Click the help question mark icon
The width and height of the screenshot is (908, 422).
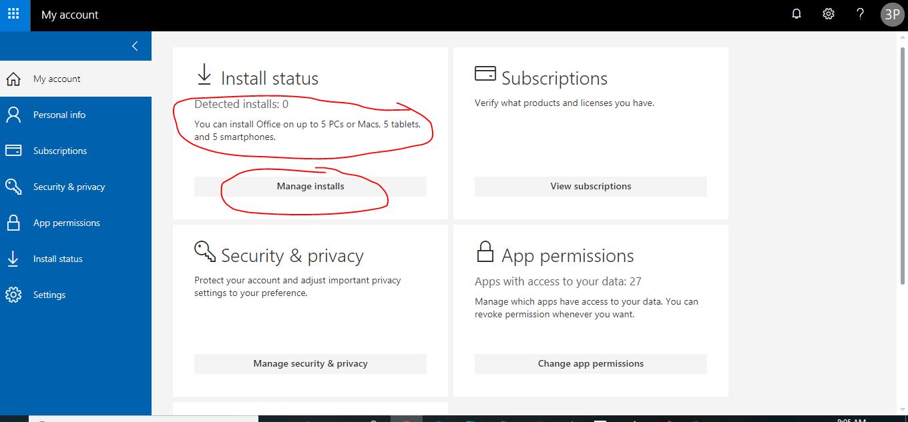(861, 14)
